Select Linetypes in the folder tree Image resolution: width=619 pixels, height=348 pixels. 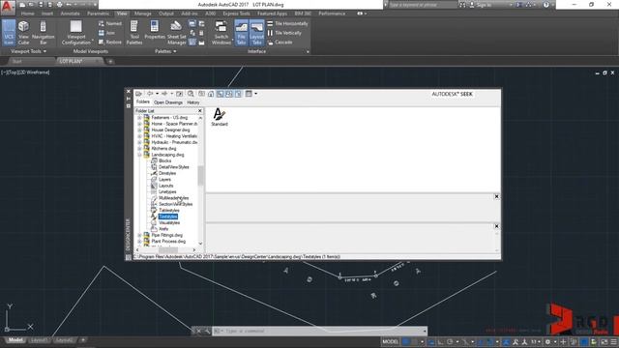(167, 191)
